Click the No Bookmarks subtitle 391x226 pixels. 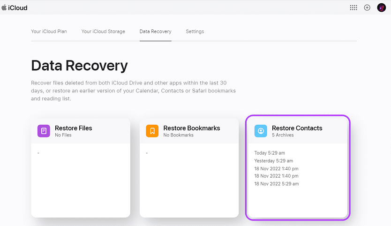178,135
